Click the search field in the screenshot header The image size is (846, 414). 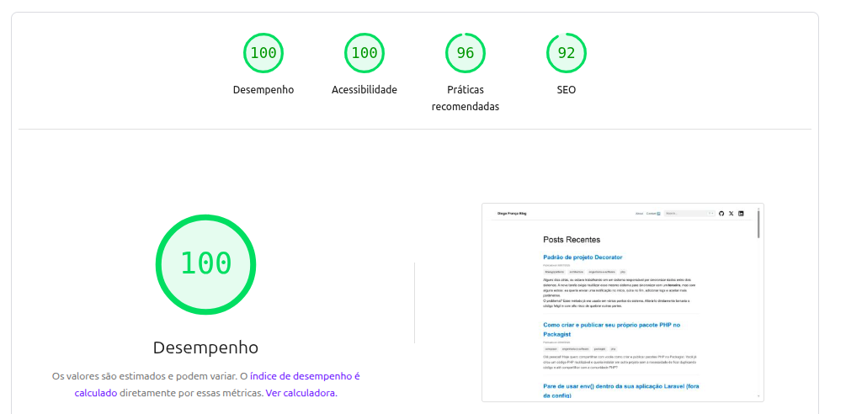click(x=689, y=214)
